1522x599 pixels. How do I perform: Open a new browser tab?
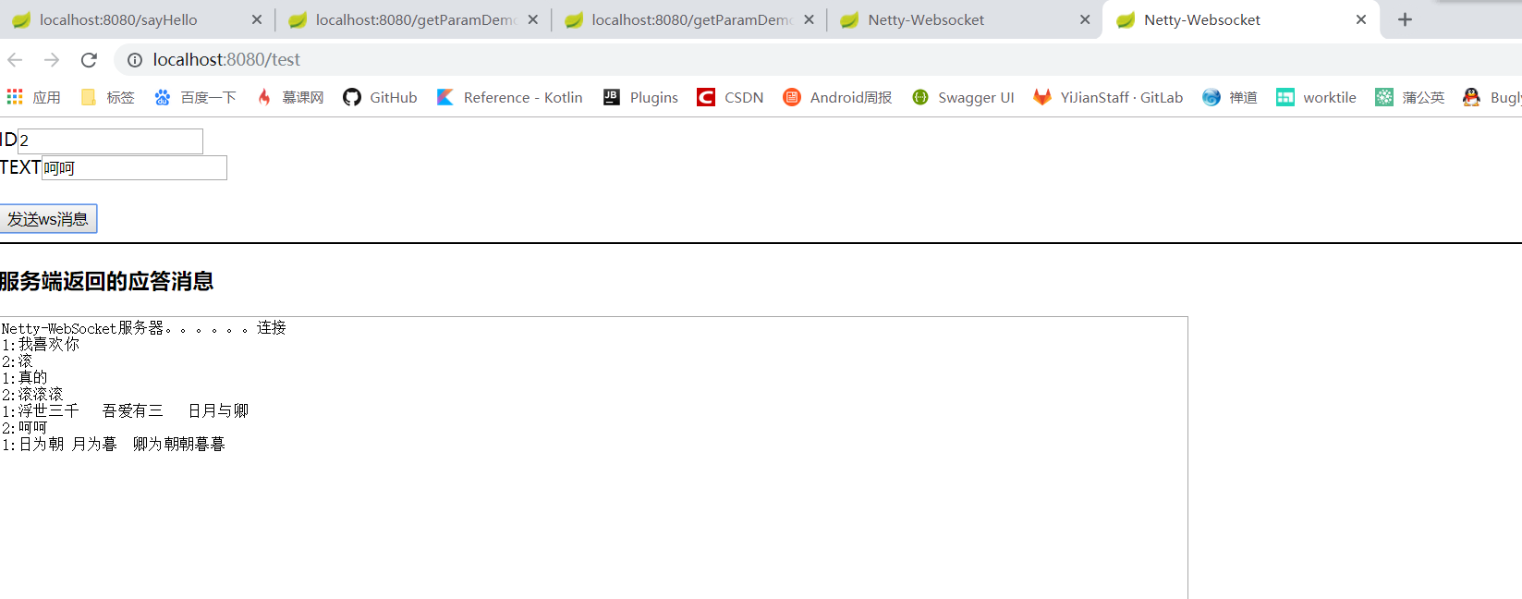pyautogui.click(x=1405, y=19)
